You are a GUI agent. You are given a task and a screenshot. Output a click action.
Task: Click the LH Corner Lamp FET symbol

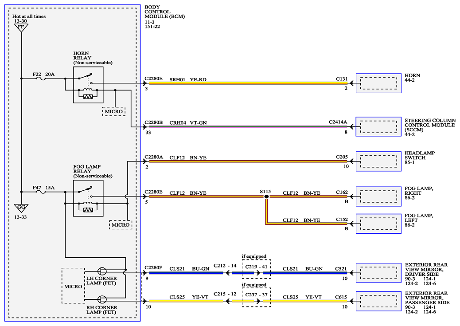click(102, 271)
